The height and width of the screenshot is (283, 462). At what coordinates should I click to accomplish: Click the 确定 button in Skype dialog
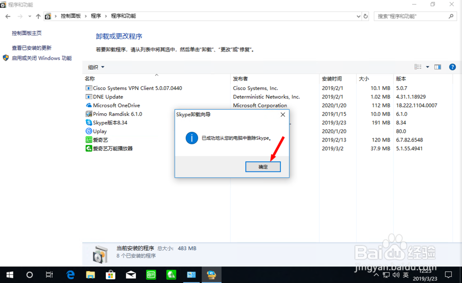pyautogui.click(x=263, y=167)
